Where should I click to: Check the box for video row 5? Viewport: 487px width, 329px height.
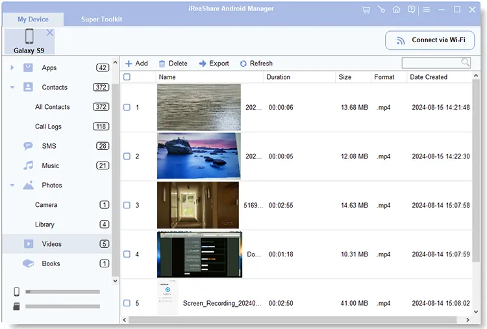pos(127,303)
